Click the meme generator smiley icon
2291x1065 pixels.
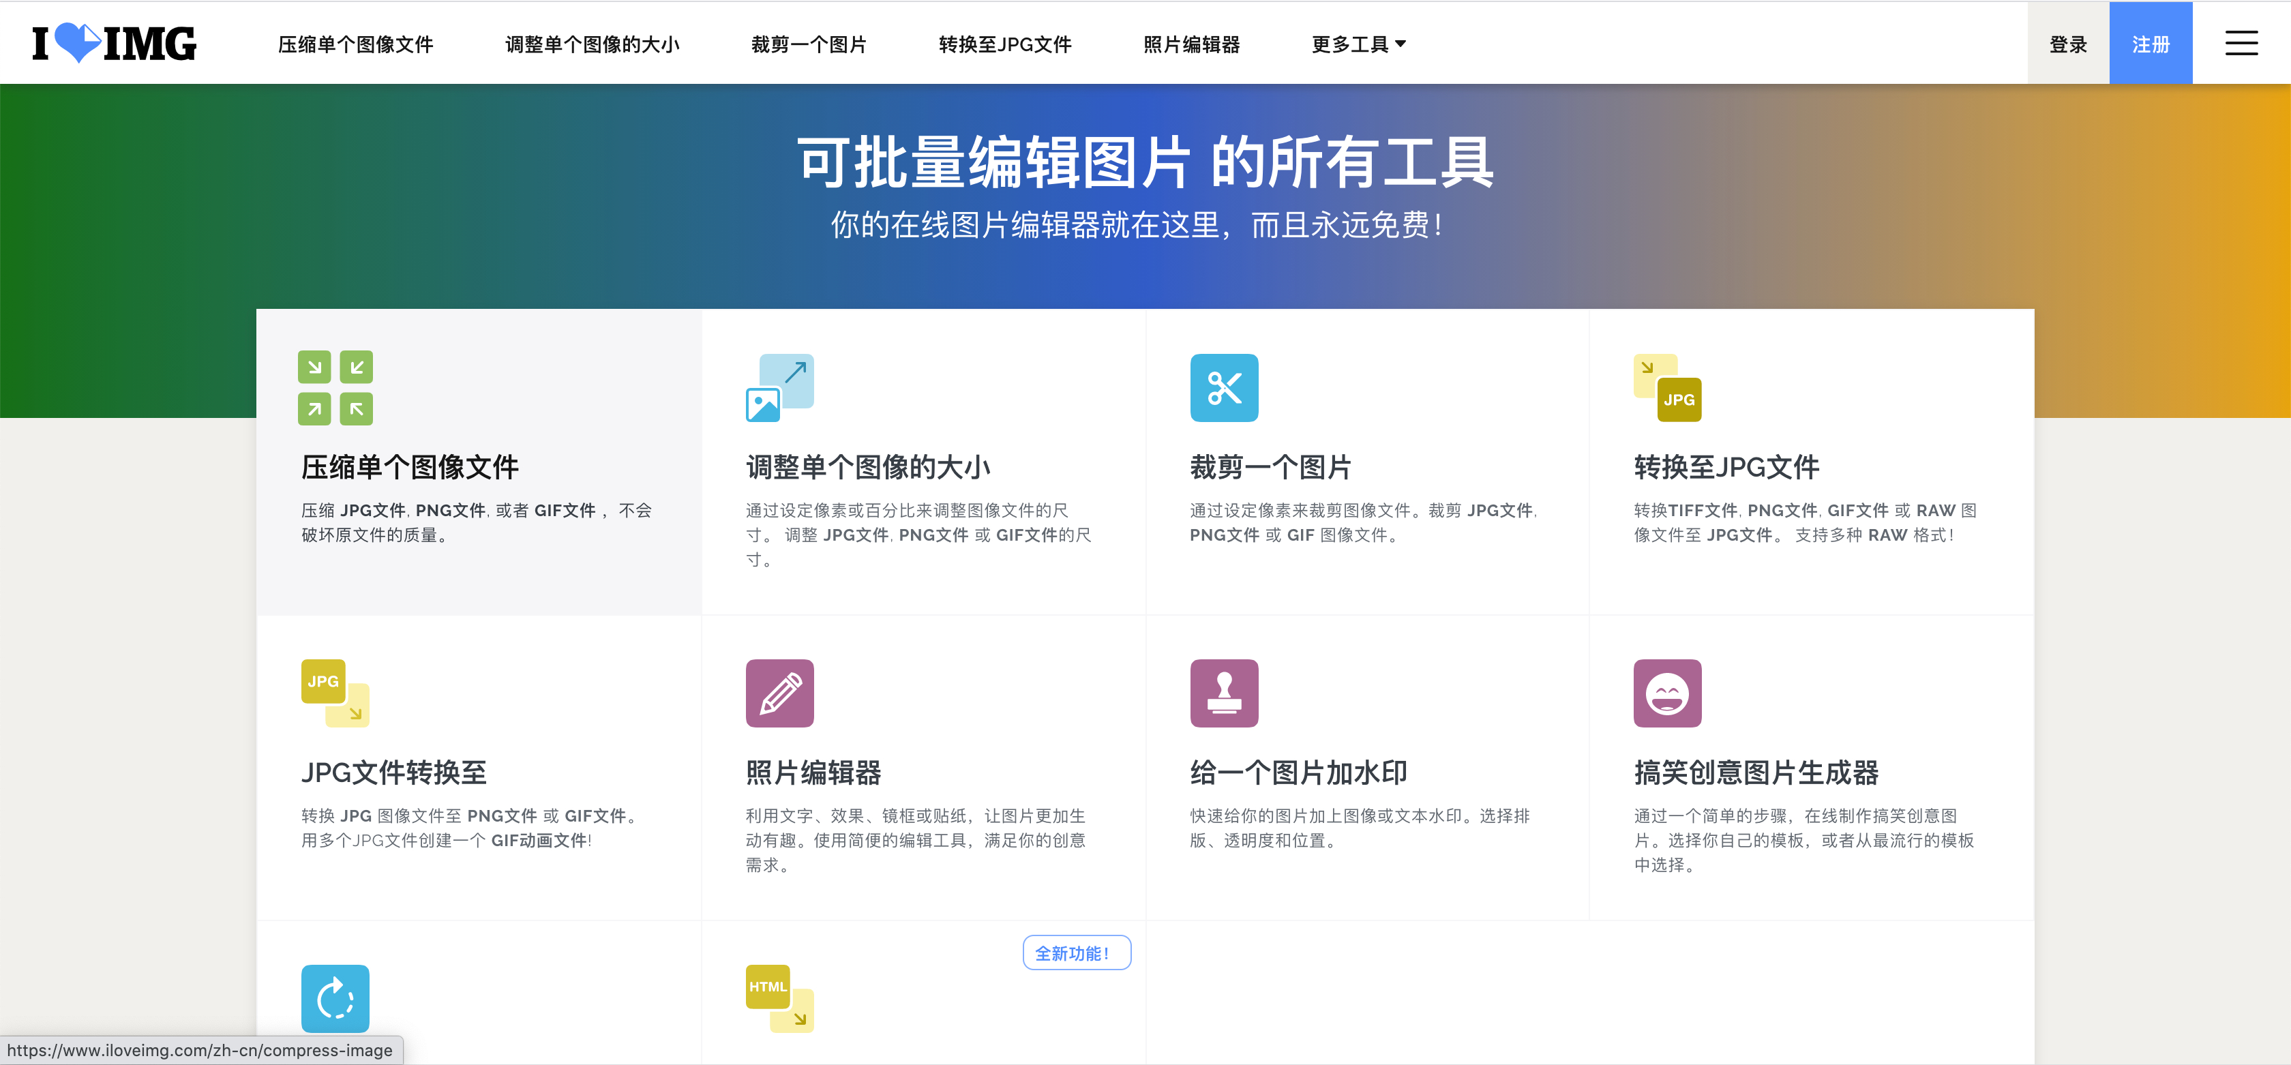(x=1666, y=693)
